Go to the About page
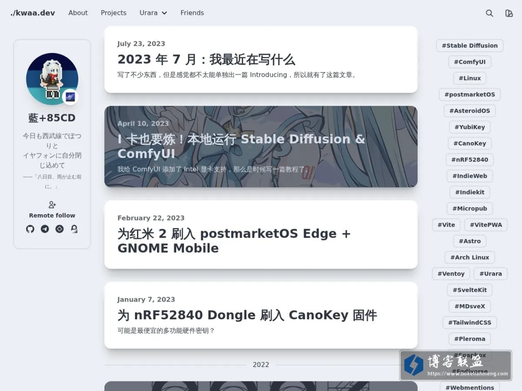Screen dimensions: 522x391 (x=78, y=13)
